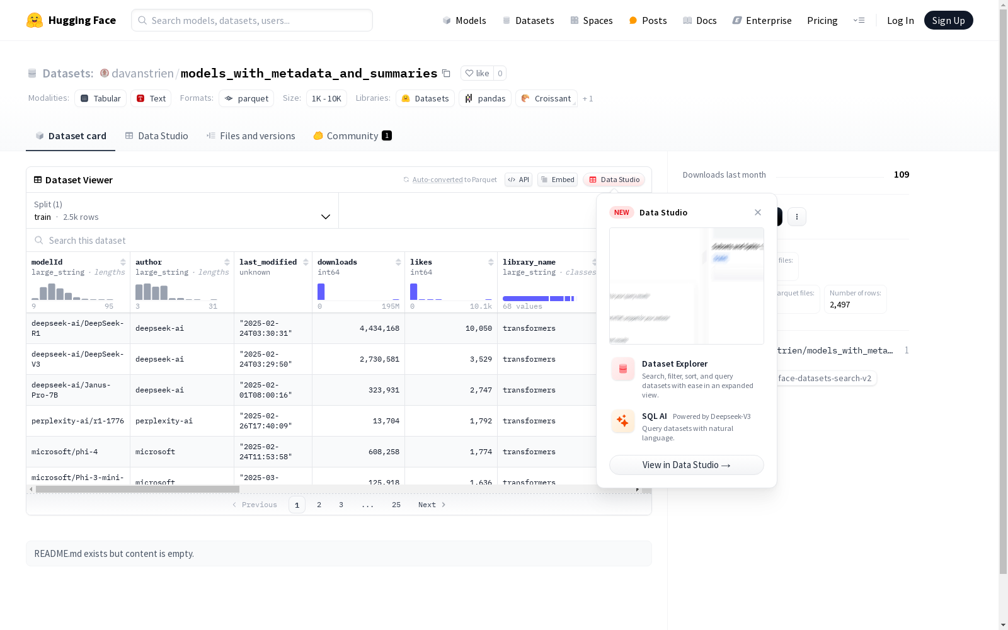The image size is (1008, 630).
Task: Go to Models in the navigation
Action: tap(464, 20)
